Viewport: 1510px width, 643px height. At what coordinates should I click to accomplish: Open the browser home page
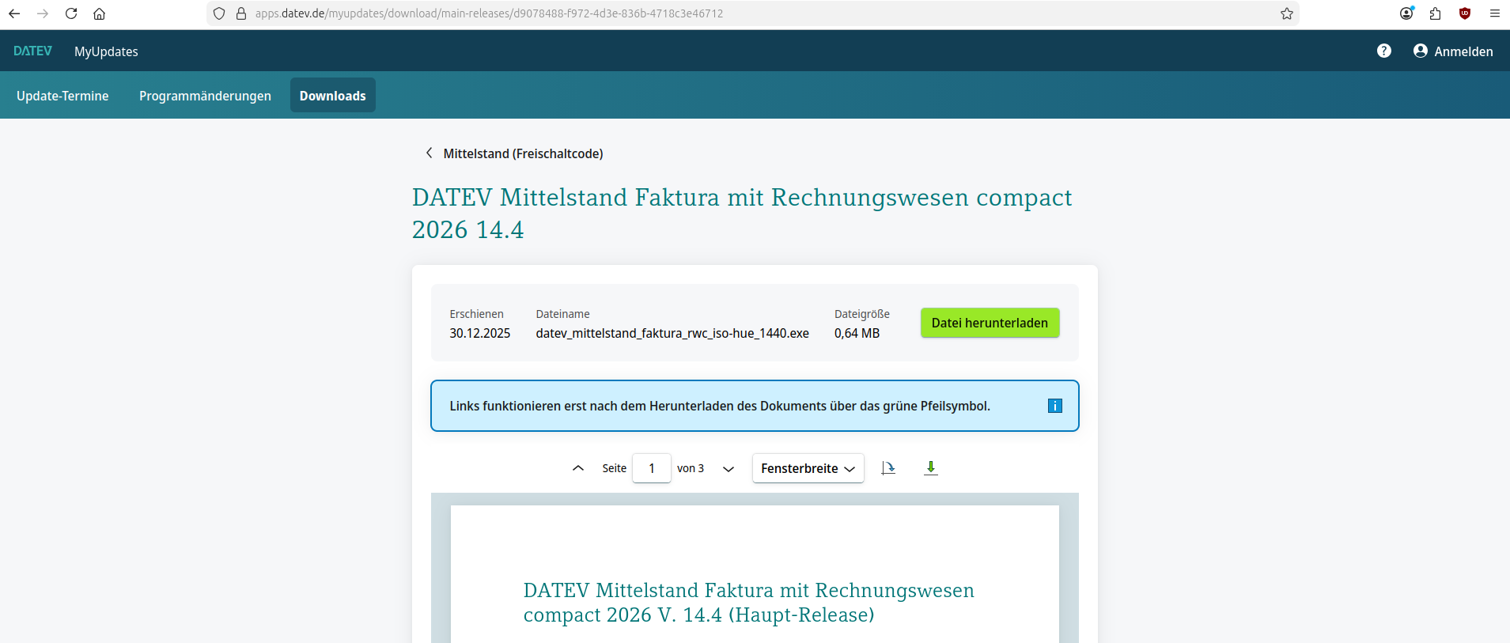100,13
